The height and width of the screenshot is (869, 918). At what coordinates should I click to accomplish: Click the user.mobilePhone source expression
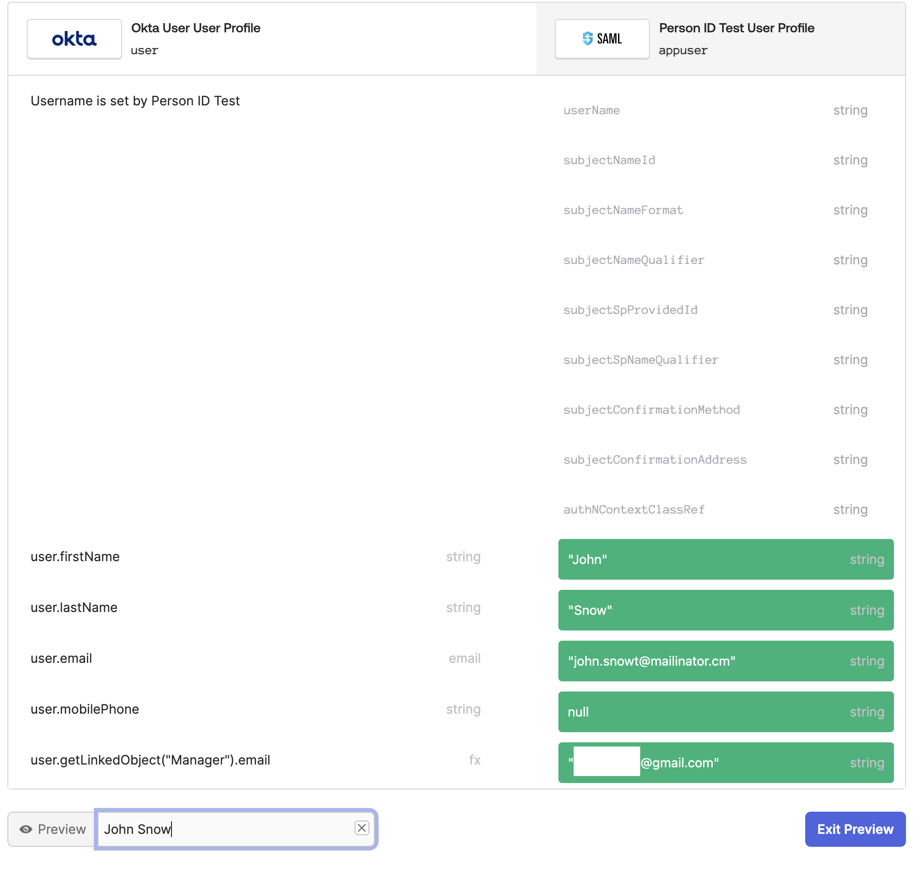pyautogui.click(x=85, y=709)
